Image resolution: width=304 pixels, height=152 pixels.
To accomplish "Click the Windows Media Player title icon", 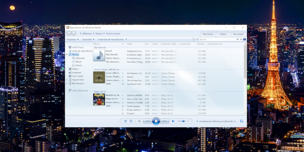I will [x=68, y=28].
